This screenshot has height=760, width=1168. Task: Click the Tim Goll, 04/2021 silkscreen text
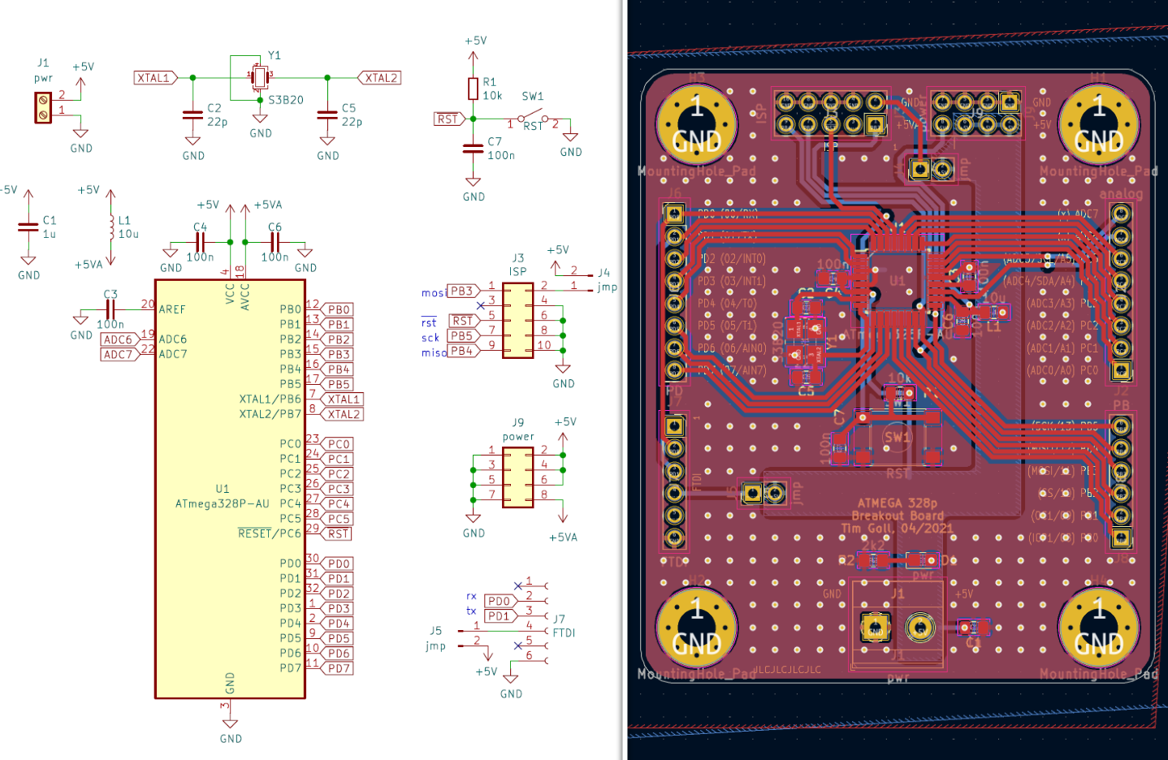click(898, 528)
